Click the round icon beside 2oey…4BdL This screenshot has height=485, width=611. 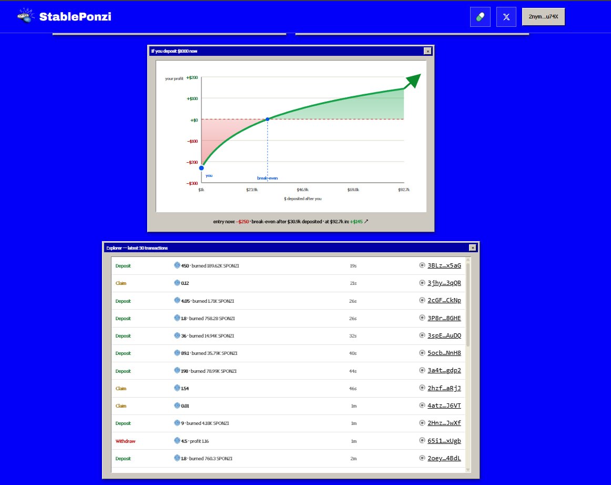pos(422,458)
